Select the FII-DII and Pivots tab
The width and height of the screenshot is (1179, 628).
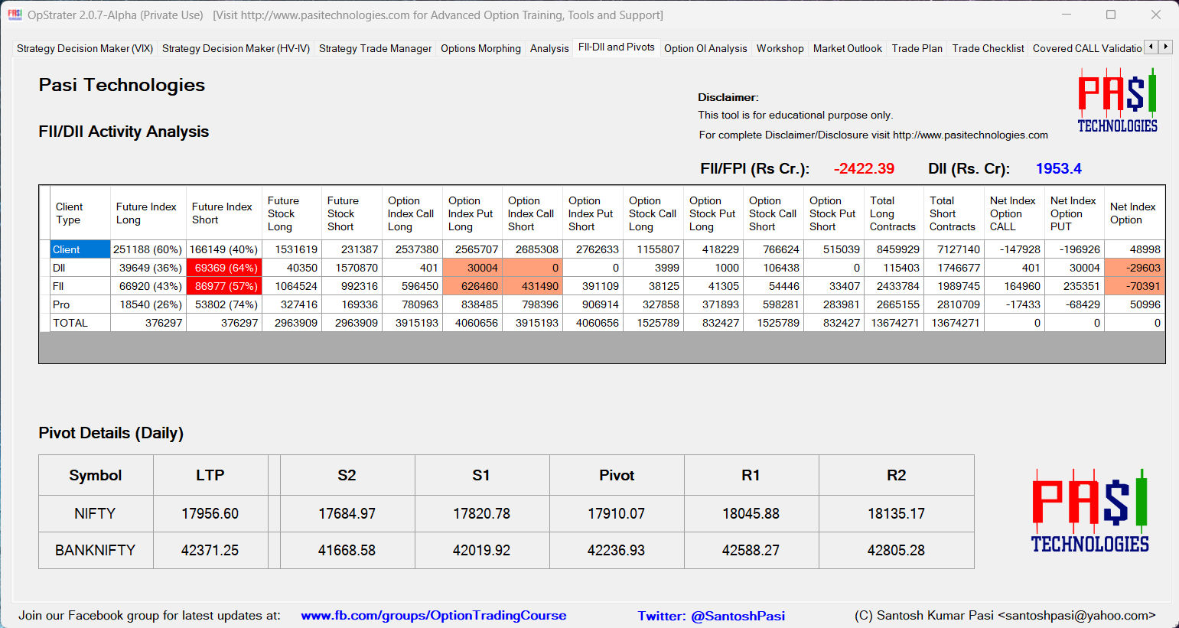[617, 47]
